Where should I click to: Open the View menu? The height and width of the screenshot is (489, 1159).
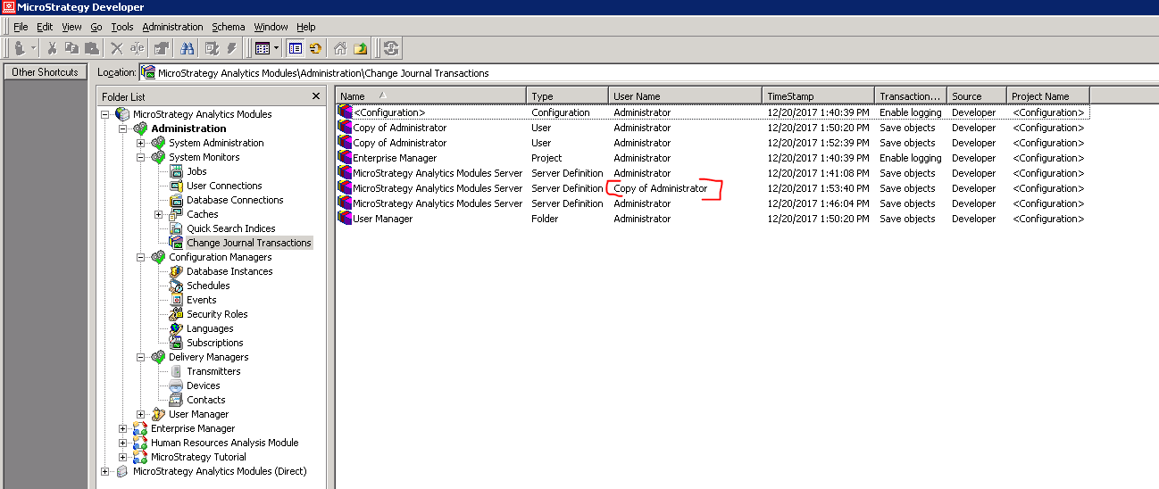click(x=71, y=27)
